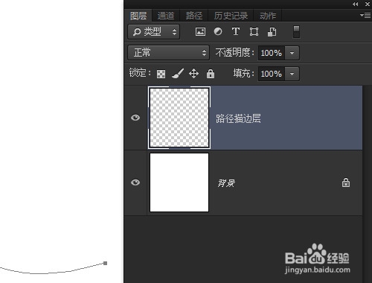Filter for smart objects icon
This screenshot has height=283, width=372.
[272, 32]
